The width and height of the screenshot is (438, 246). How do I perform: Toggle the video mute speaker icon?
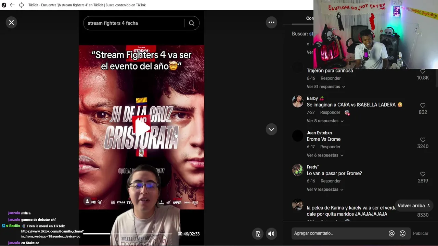pos(271,234)
